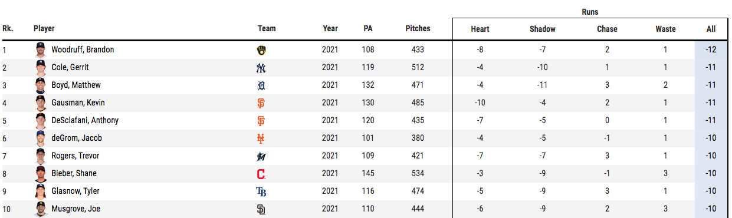Click the Rays logo in Glasnow's row
Screen dimensions: 732x218
point(261,191)
